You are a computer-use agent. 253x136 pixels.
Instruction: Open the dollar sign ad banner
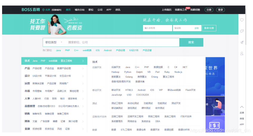(x=215, y=124)
